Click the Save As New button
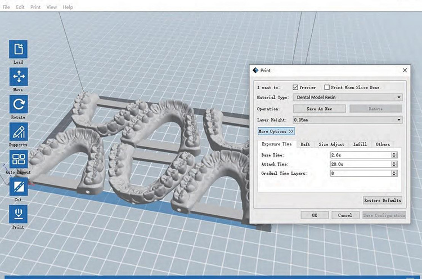 [319, 109]
